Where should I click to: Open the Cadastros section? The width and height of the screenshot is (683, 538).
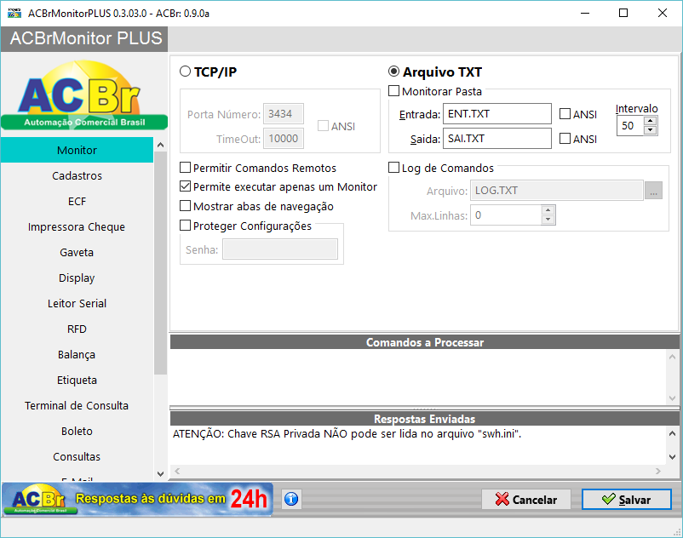(77, 176)
